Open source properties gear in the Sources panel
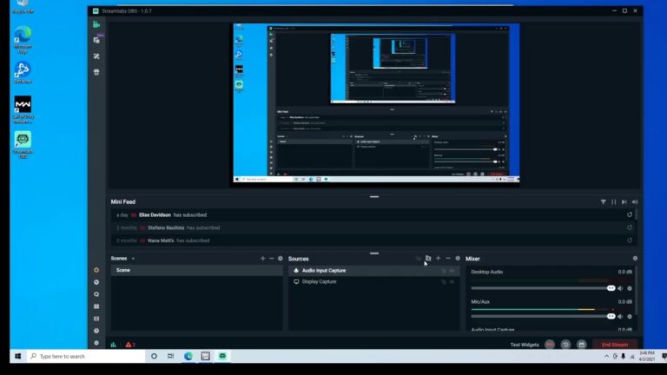 (458, 258)
